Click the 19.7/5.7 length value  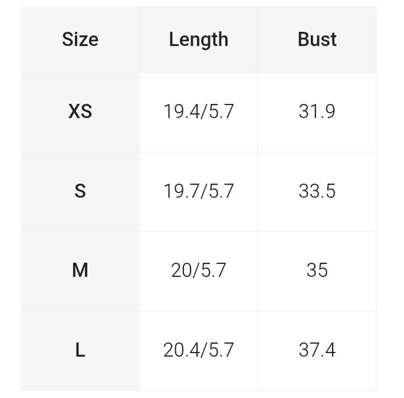tap(198, 191)
